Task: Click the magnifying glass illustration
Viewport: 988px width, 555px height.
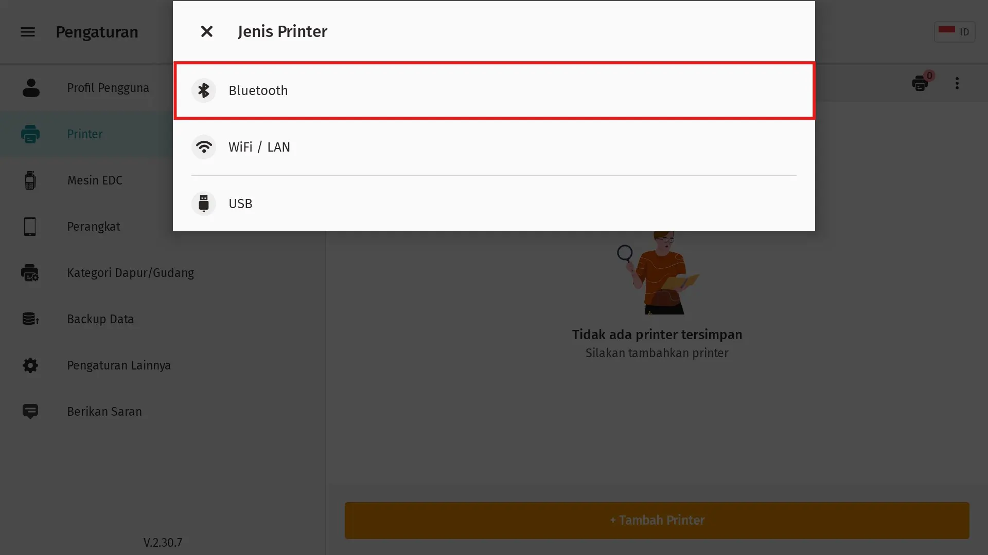Action: (625, 252)
